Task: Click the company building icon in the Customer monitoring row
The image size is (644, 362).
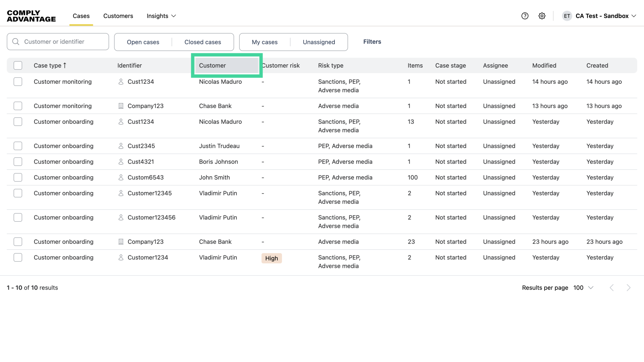Action: 121,106
